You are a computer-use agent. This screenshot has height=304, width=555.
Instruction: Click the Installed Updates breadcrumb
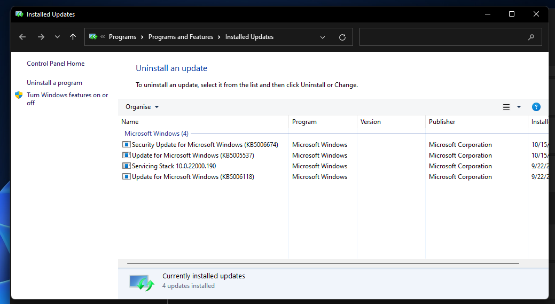249,37
